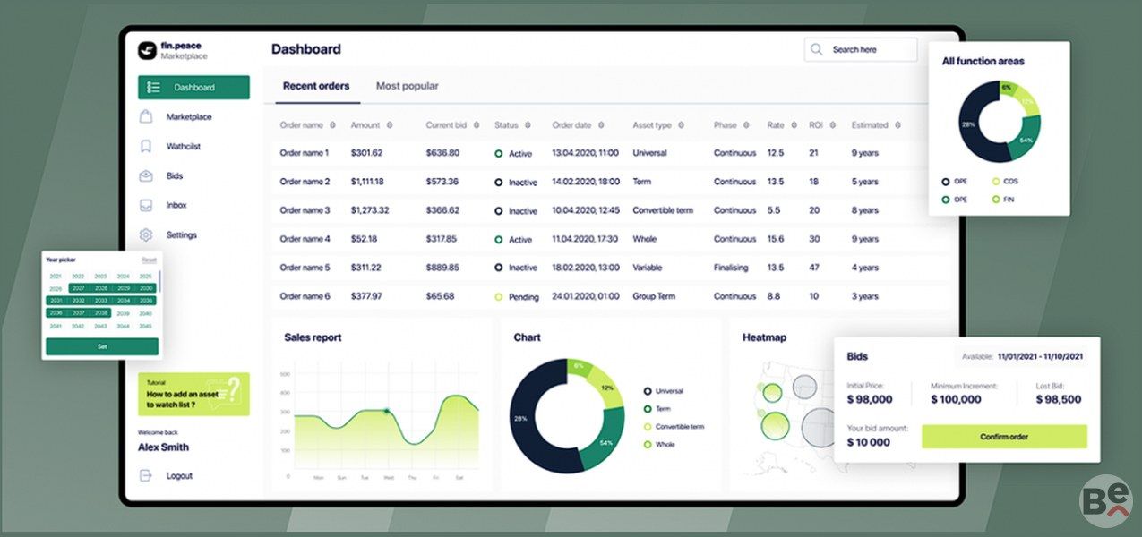Open Dashboard in the sidebar
1142x537 pixels.
[x=193, y=88]
